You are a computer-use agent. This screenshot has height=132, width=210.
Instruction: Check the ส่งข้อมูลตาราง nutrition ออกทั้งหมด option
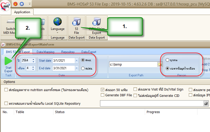pos(6,89)
